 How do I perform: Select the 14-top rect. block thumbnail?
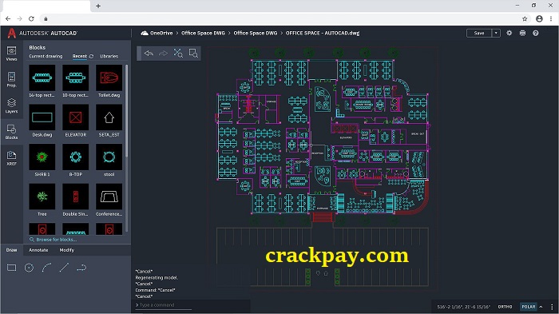click(42, 78)
